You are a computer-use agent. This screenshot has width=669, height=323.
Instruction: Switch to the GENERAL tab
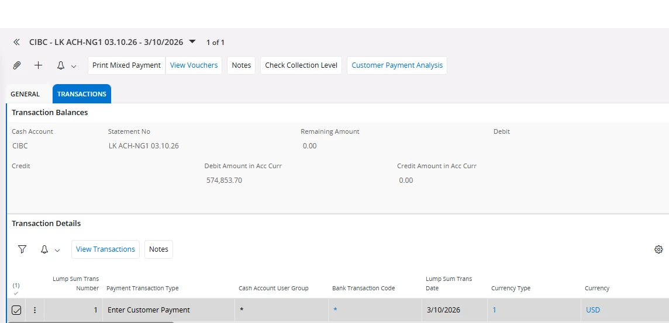tap(25, 94)
